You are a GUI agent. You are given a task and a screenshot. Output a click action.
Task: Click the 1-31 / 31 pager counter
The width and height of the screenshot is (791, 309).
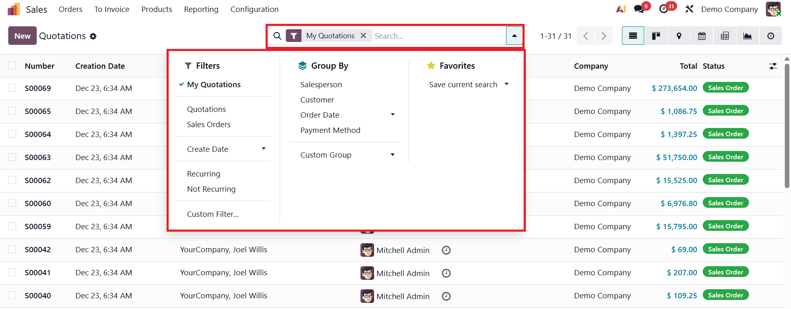click(x=556, y=36)
